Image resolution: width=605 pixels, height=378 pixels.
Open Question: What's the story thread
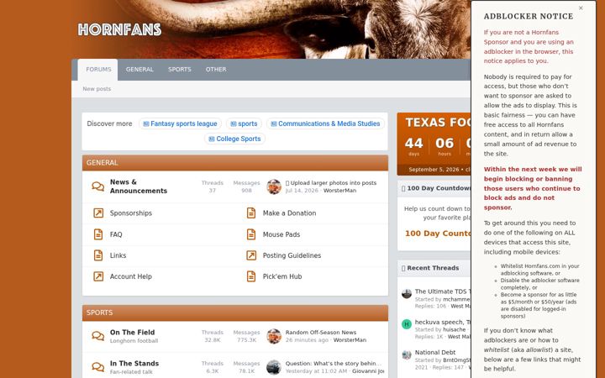click(334, 364)
